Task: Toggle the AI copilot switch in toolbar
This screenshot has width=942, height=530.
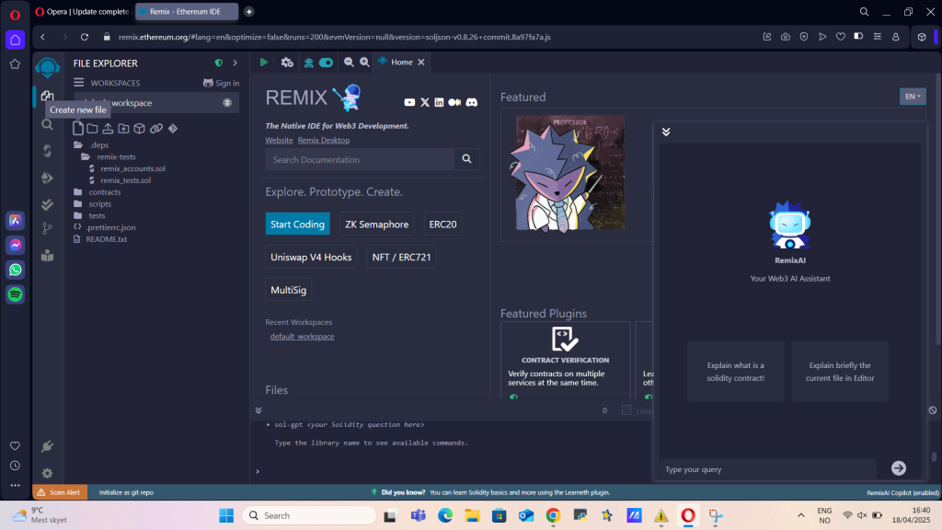Action: click(x=327, y=63)
